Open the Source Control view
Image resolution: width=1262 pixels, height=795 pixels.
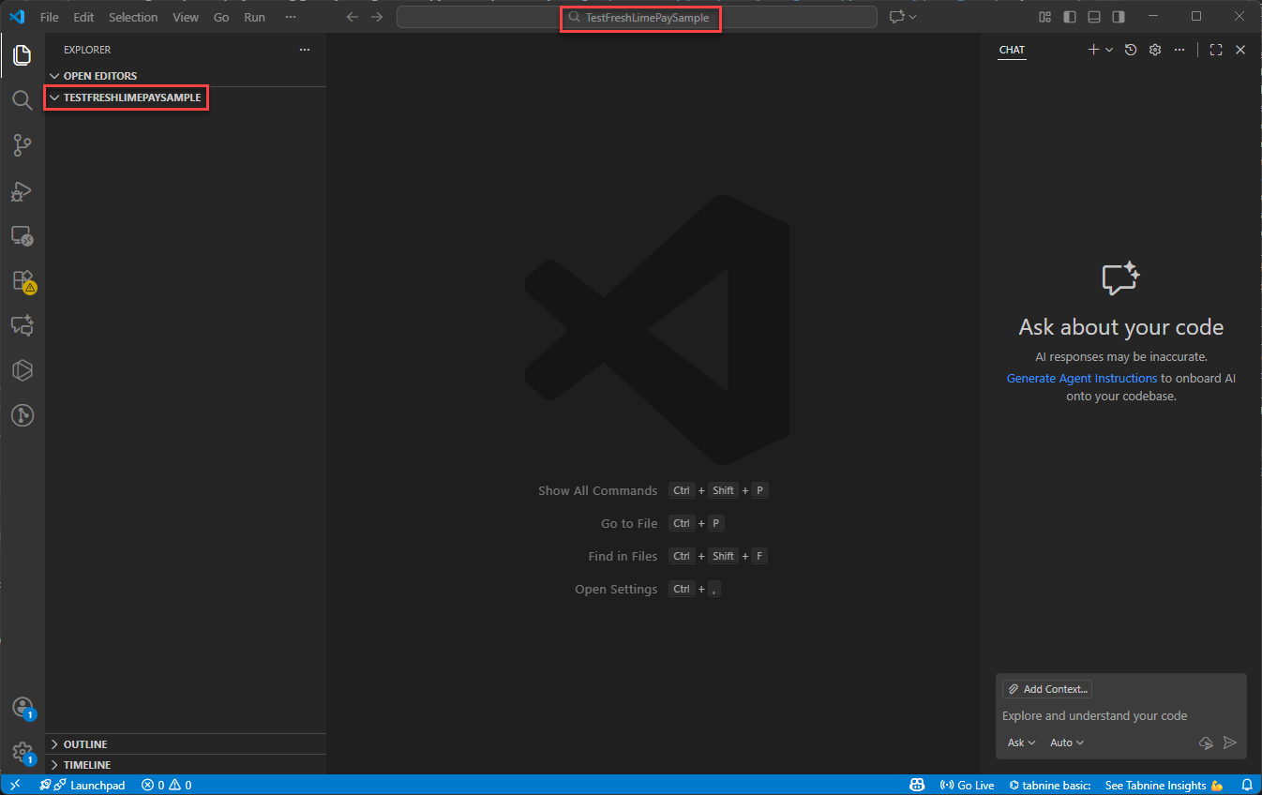(22, 144)
